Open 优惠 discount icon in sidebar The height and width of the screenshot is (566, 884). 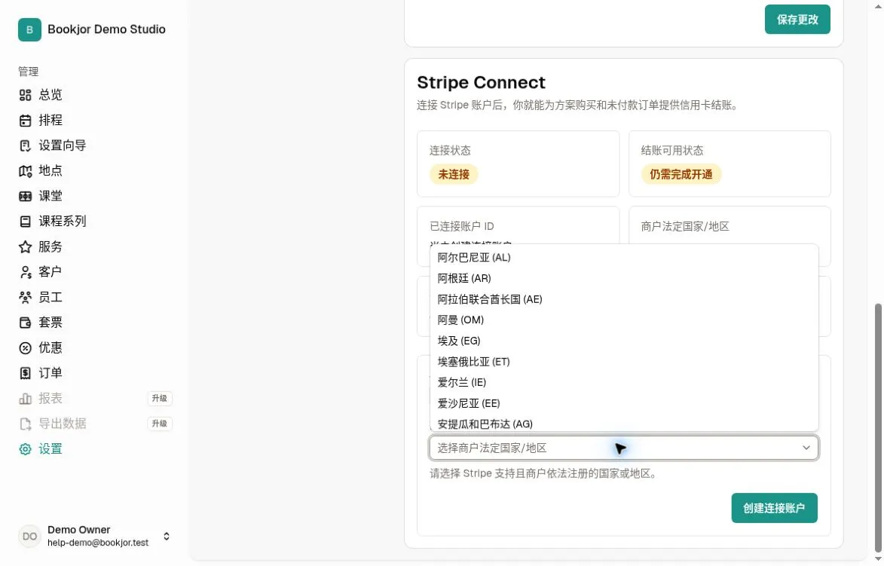click(25, 348)
